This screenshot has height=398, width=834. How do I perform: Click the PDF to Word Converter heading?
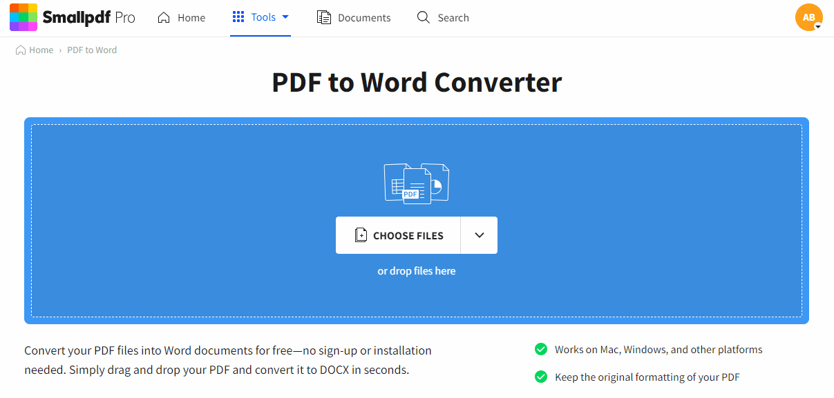[x=417, y=82]
